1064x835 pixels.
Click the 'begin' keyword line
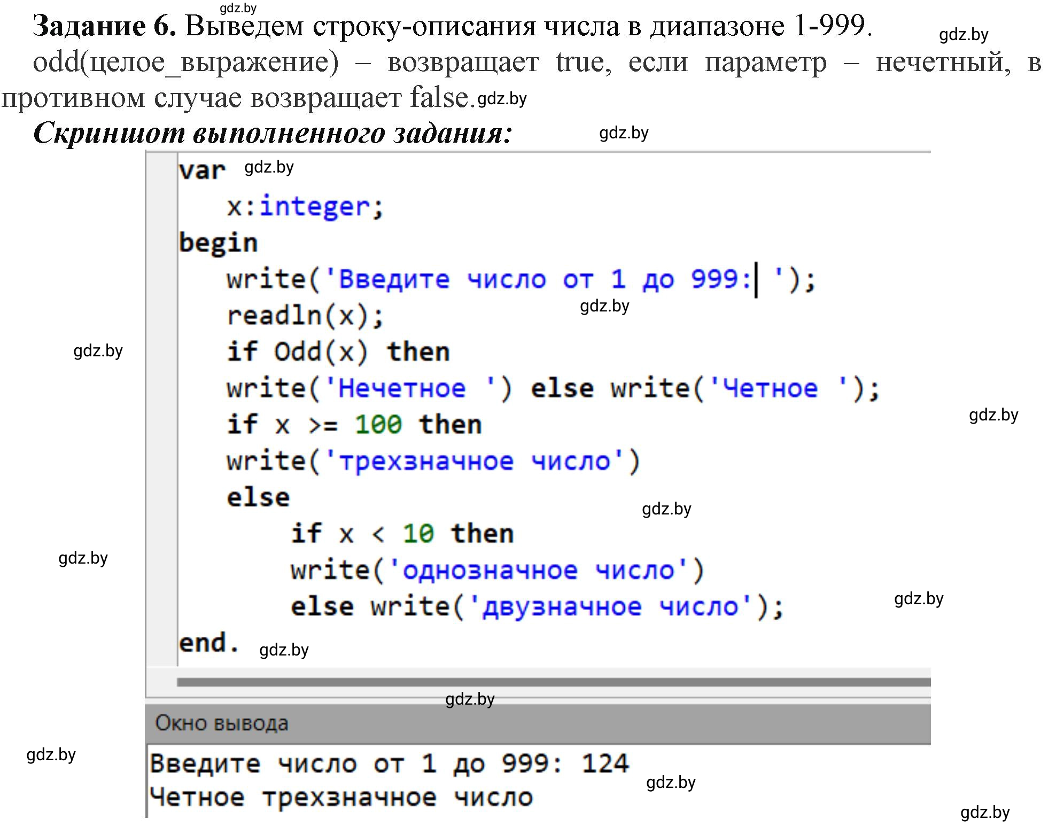point(218,243)
